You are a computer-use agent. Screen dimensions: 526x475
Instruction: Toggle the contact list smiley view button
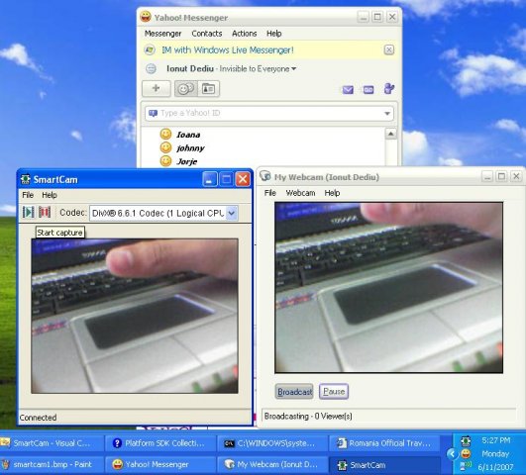(x=186, y=89)
